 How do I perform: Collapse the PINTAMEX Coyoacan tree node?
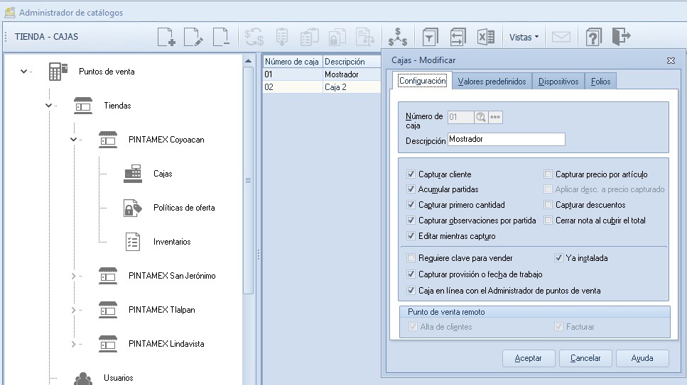pos(74,140)
